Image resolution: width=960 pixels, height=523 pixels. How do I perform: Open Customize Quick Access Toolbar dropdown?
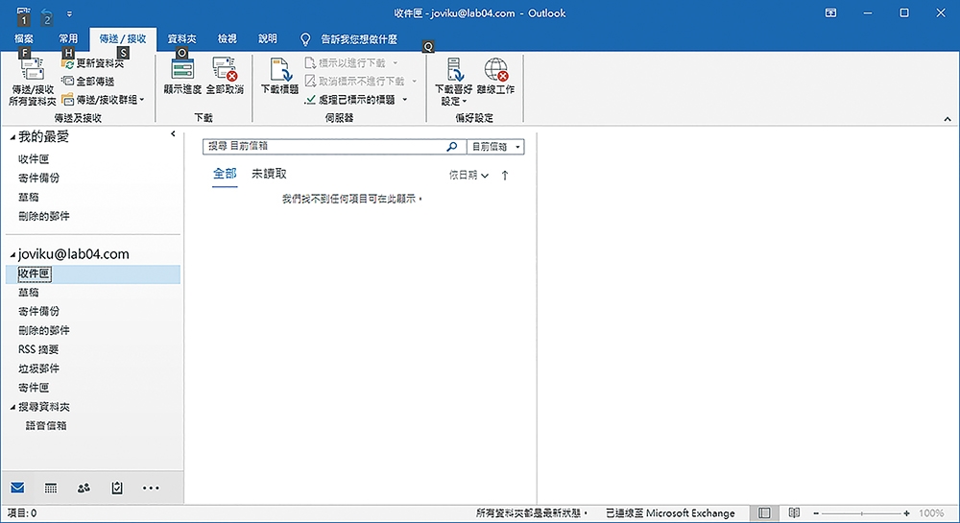tap(69, 13)
